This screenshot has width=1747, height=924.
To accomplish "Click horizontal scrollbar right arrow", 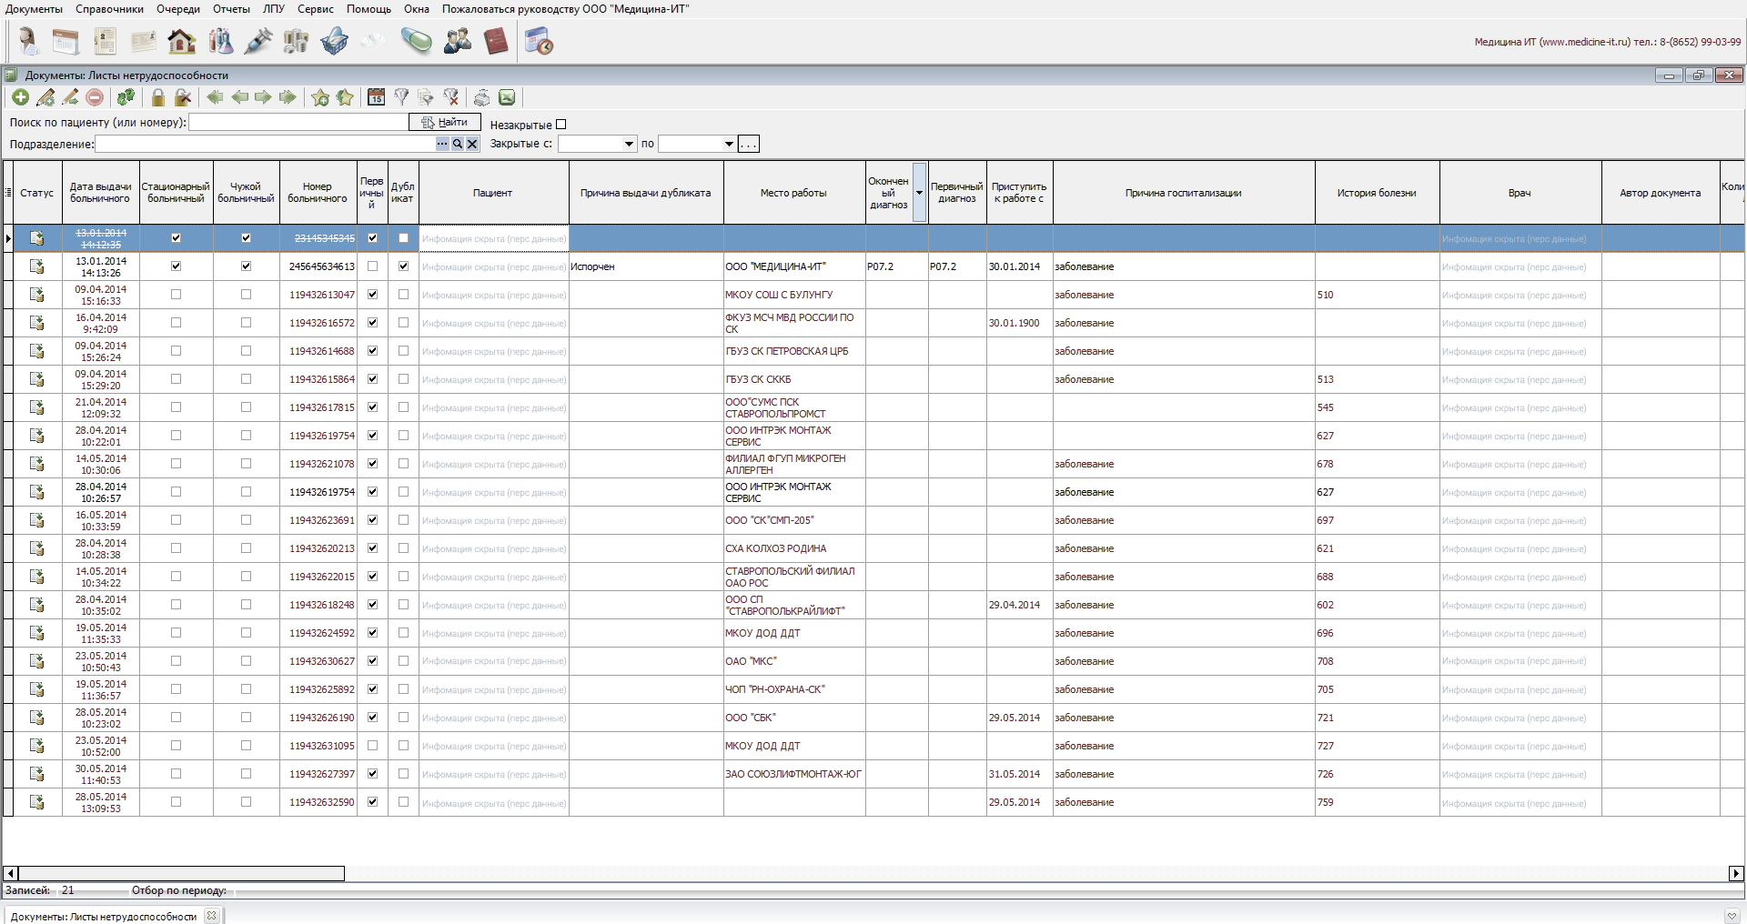I will coord(1736,873).
